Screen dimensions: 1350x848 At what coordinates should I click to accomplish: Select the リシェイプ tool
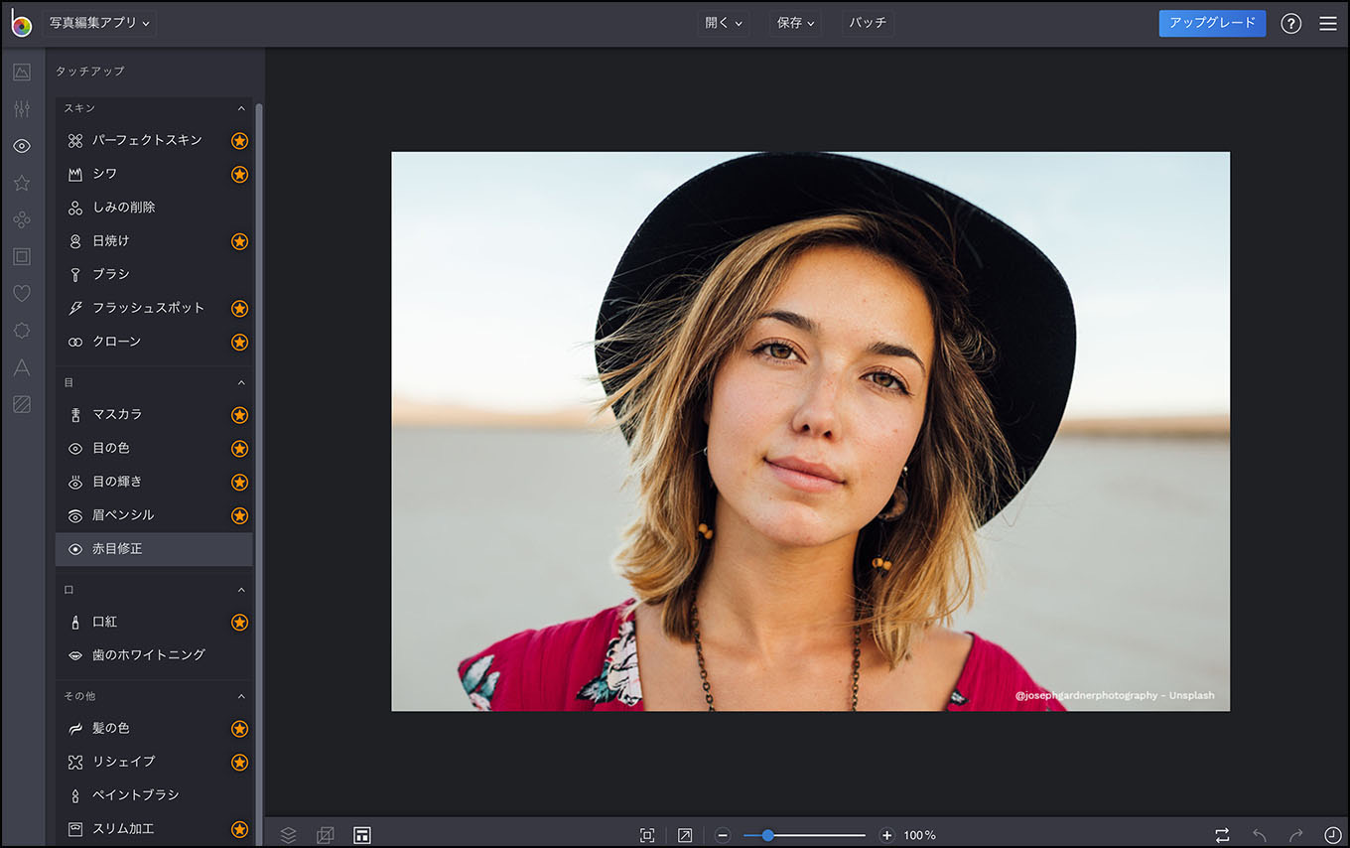point(154,762)
